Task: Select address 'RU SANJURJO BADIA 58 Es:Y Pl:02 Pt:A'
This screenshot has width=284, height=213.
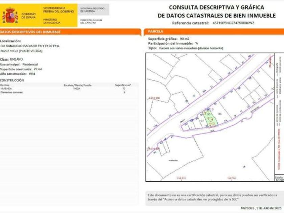Action: 30,46
